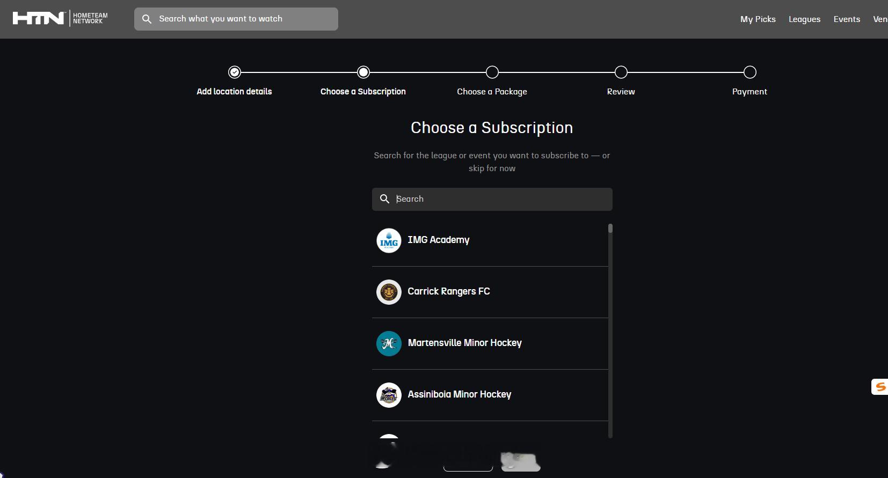Choose IMG Academy from the list
Image resolution: width=888 pixels, height=478 pixels.
point(490,241)
